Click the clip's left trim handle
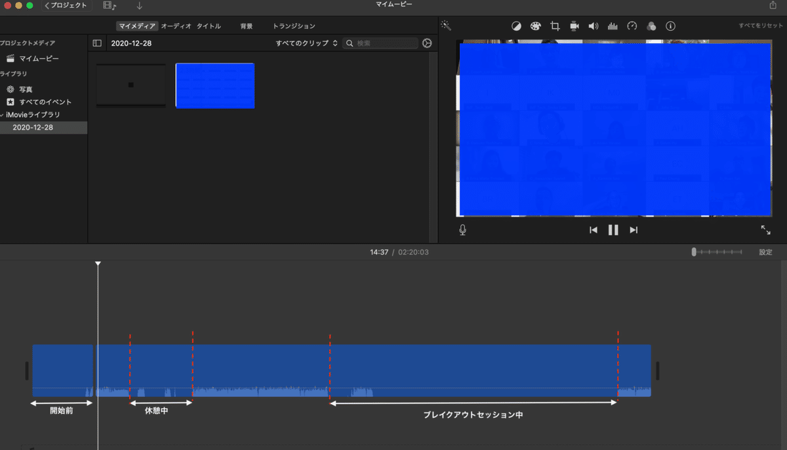Screen dimensions: 787x450 click(27, 371)
